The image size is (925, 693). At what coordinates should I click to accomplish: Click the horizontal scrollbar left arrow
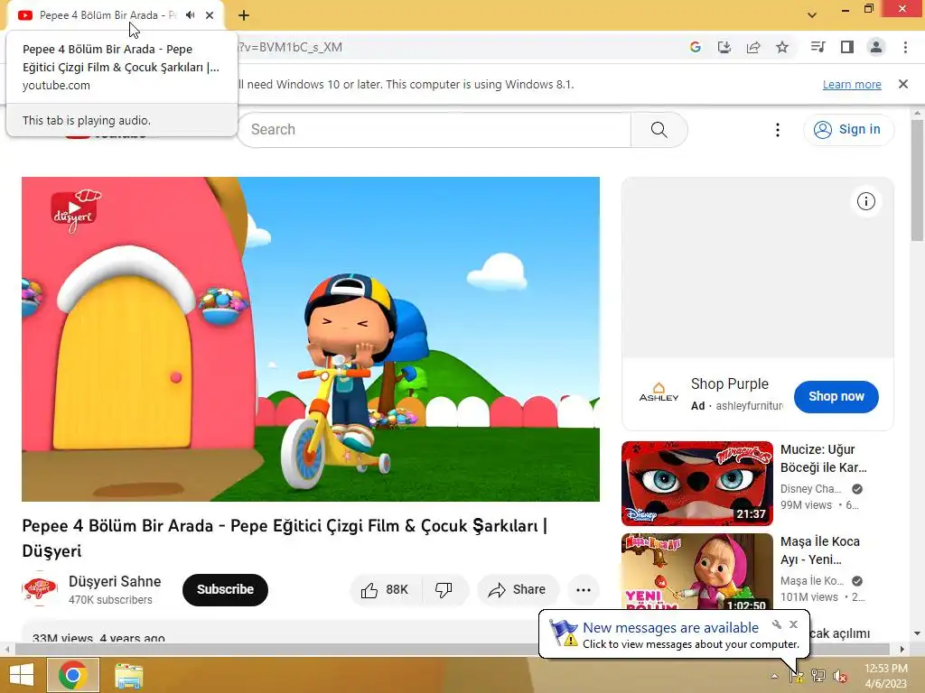click(7, 650)
